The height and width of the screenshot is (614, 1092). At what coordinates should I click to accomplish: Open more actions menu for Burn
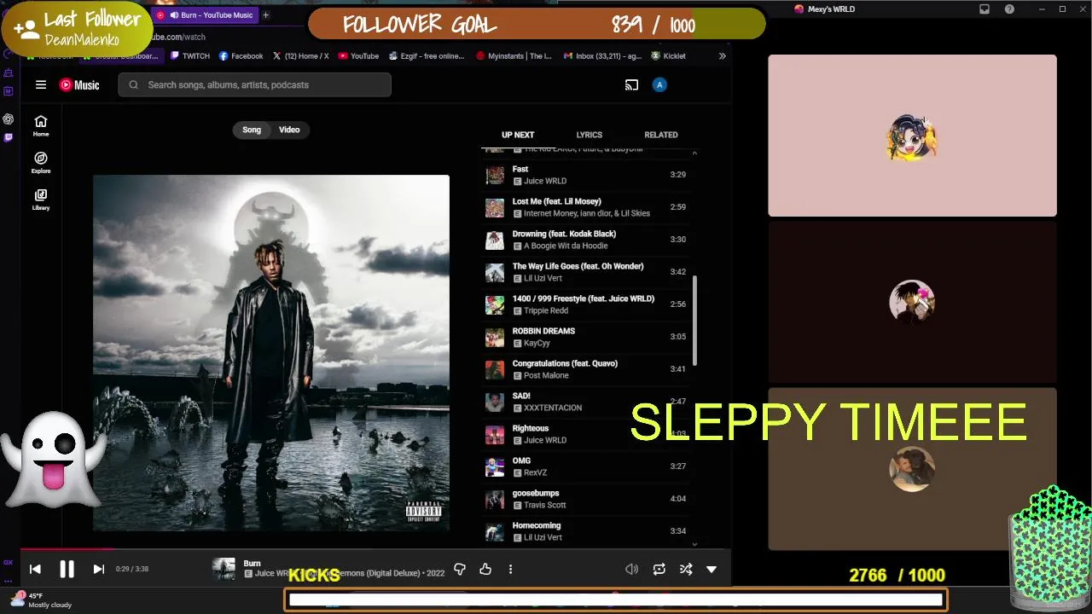(510, 569)
